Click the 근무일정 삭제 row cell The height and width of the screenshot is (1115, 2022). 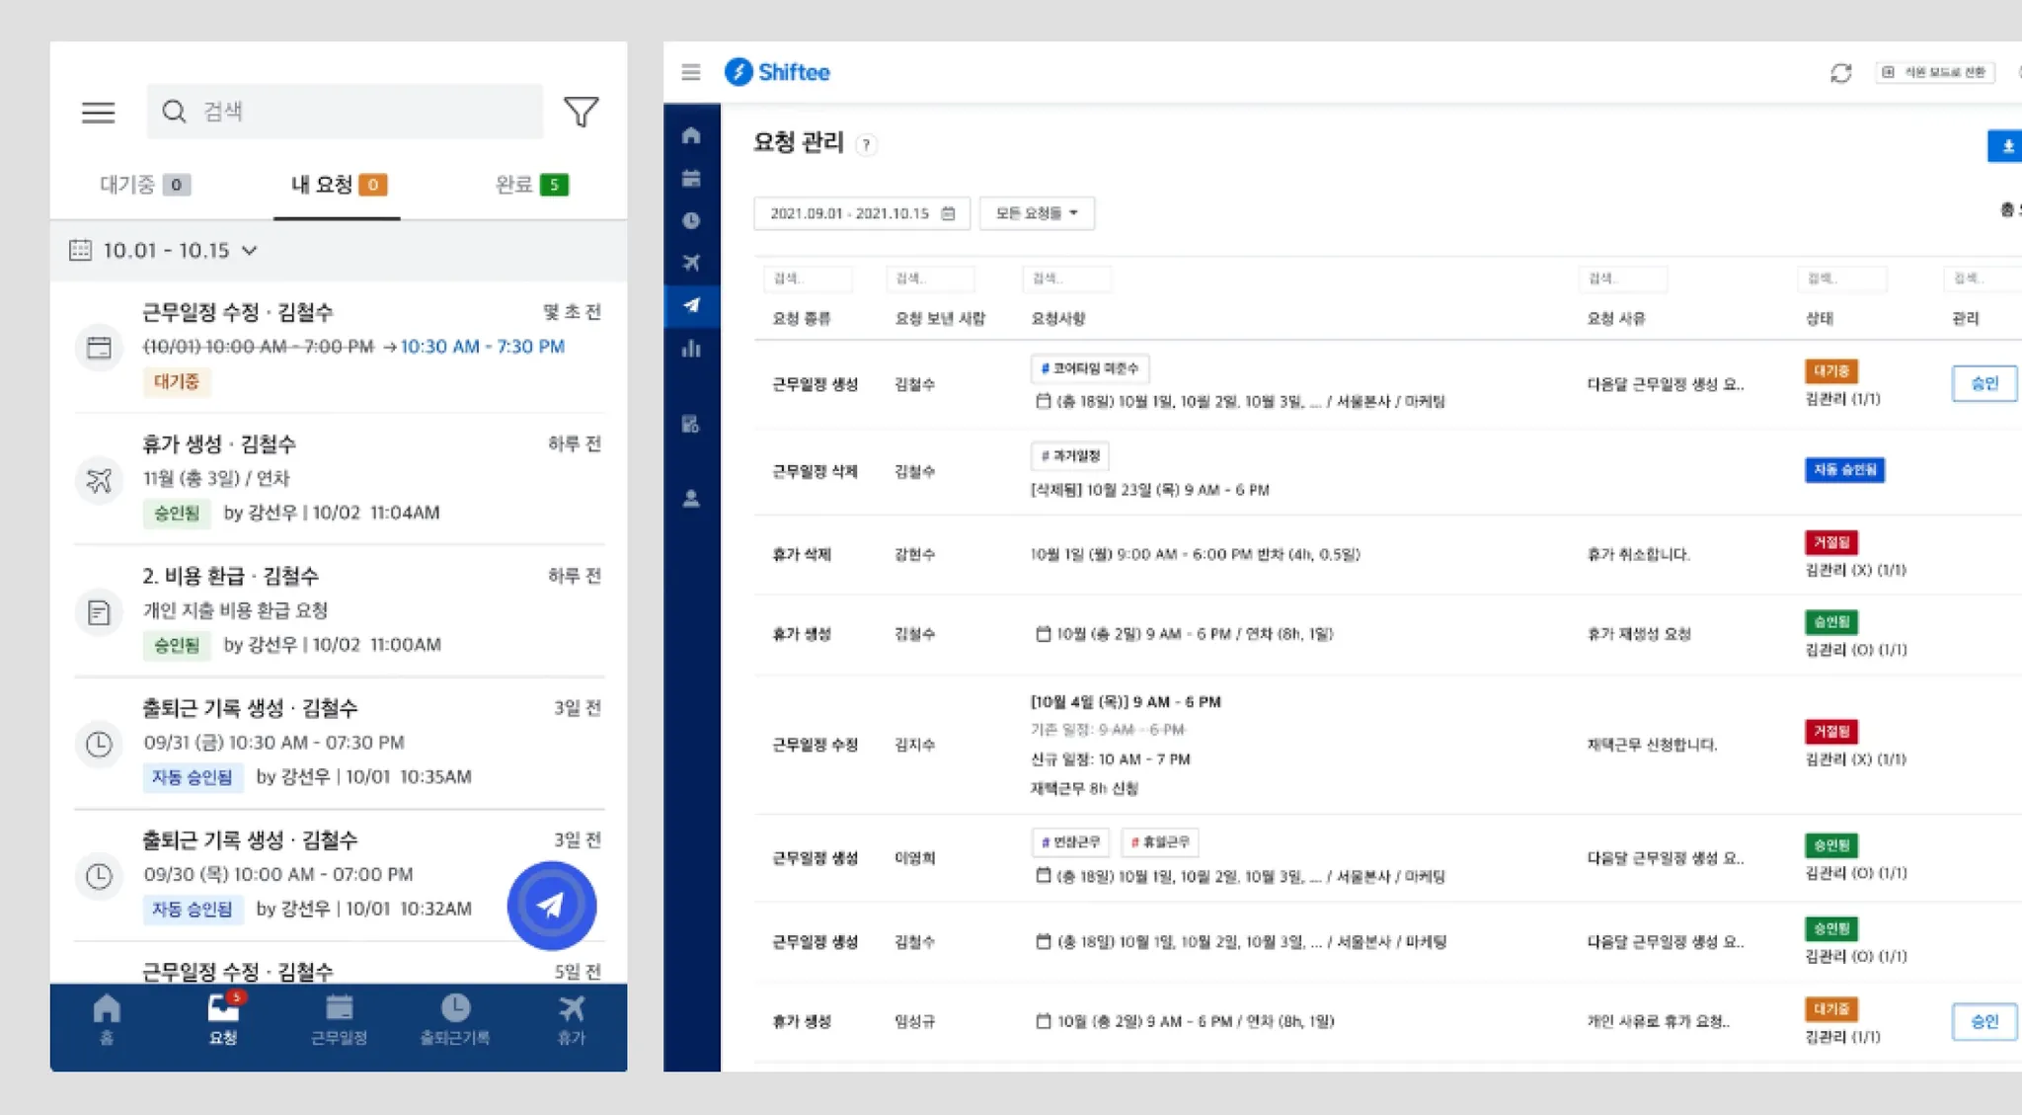(815, 472)
